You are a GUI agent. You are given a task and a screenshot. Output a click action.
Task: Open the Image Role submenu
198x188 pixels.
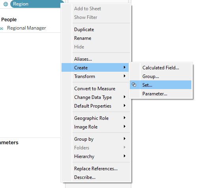coord(95,127)
